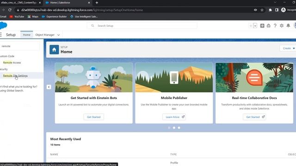Open Remote Access in the setup tree
This screenshot has height=166, width=296.
(x=12, y=63)
